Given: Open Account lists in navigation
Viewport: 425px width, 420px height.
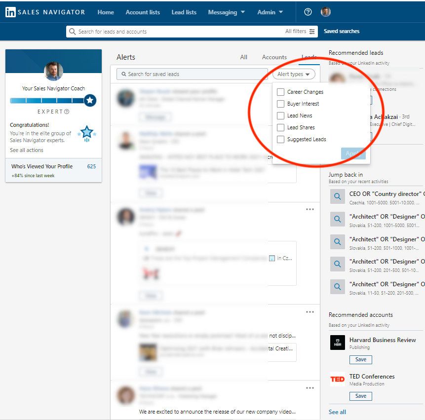Looking at the screenshot, I should (x=143, y=12).
